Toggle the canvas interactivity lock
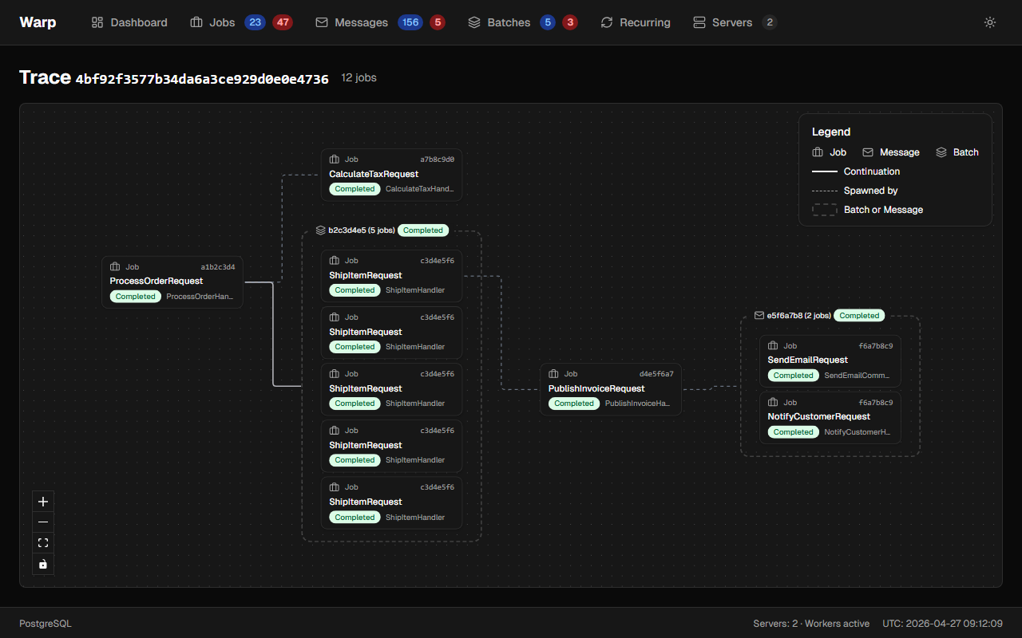Viewport: 1022px width, 638px height. [43, 564]
